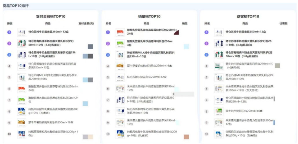Click the 支付金额(元) column header
Image resolution: width=298 pixels, height=144 pixels.
tap(86, 24)
